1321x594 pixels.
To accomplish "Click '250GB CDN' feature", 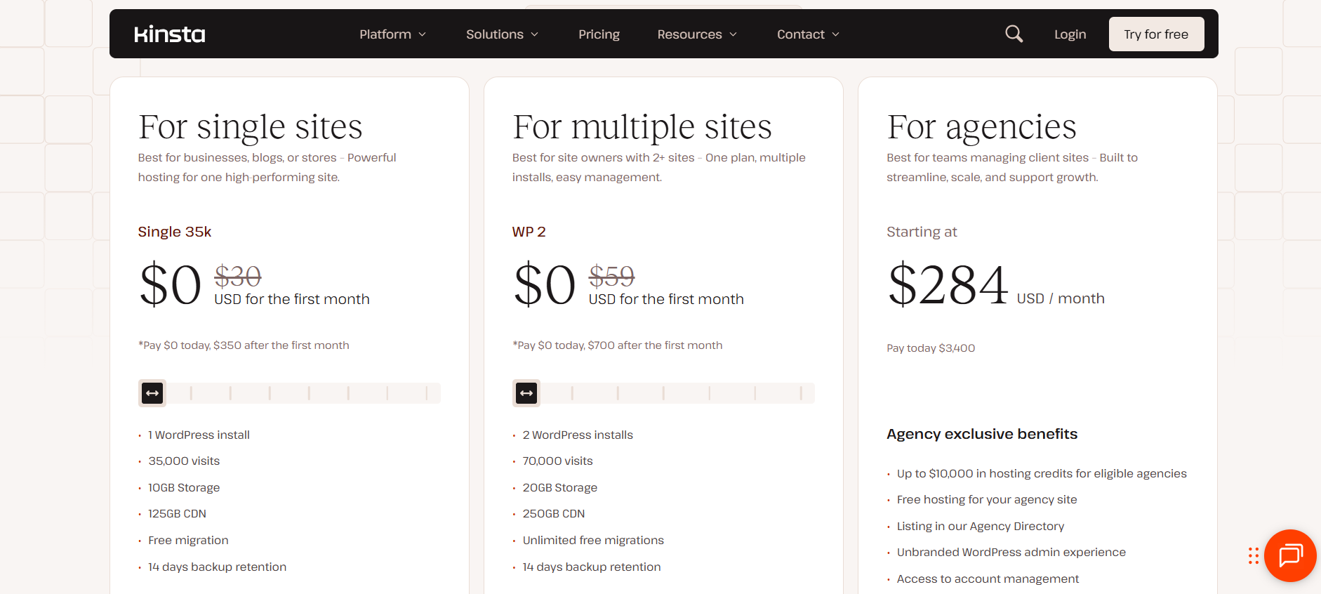I will 553,514.
